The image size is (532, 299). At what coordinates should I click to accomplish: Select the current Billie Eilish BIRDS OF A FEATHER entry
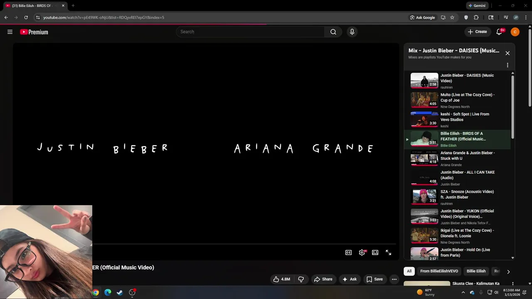point(457,139)
